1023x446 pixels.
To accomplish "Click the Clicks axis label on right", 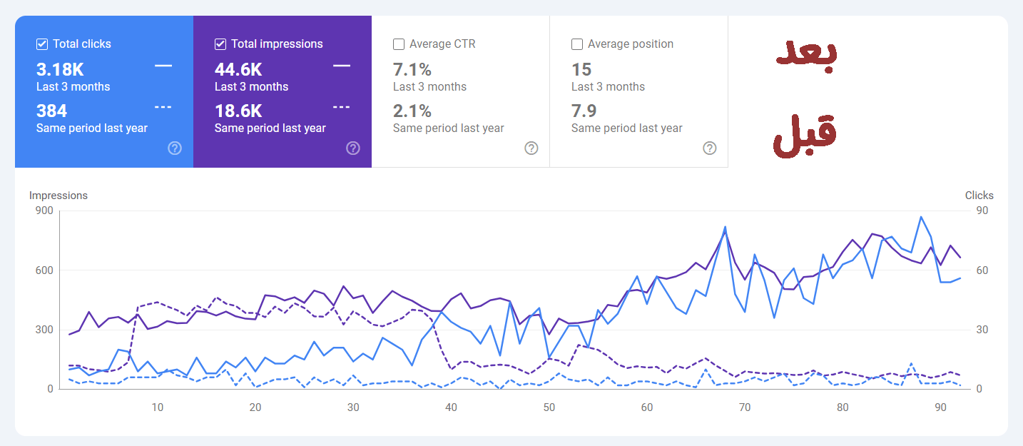I will coord(979,195).
